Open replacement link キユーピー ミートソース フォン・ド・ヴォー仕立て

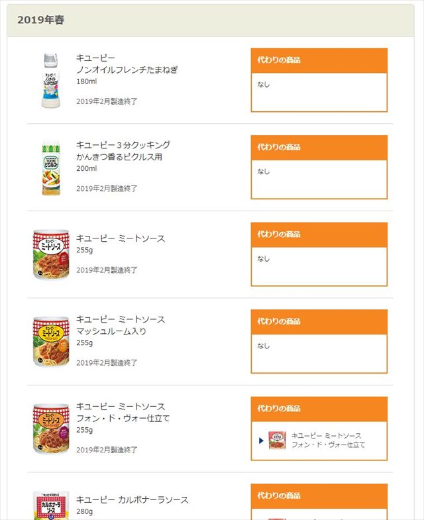[329, 440]
